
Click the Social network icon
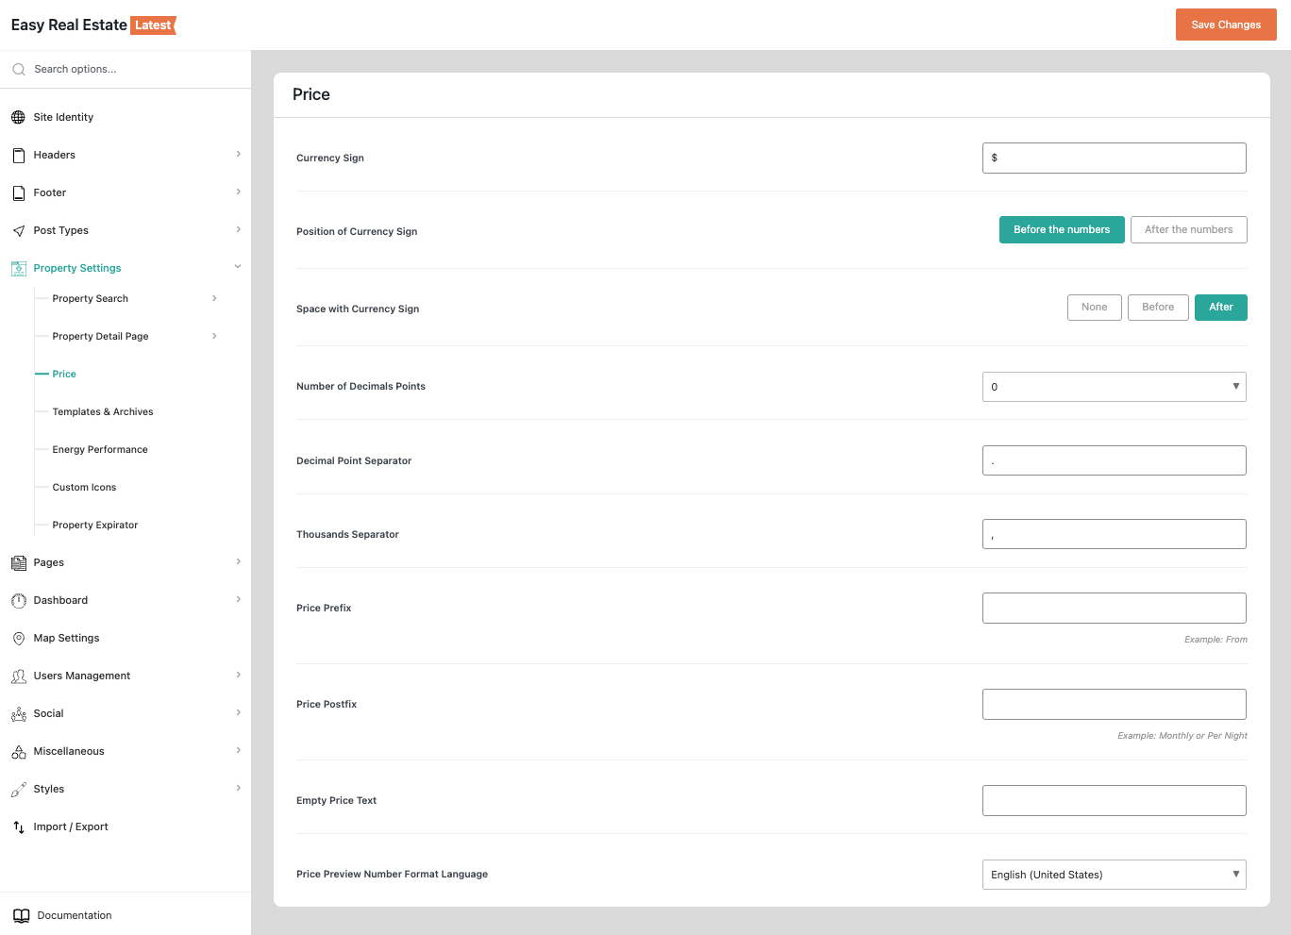pos(18,714)
